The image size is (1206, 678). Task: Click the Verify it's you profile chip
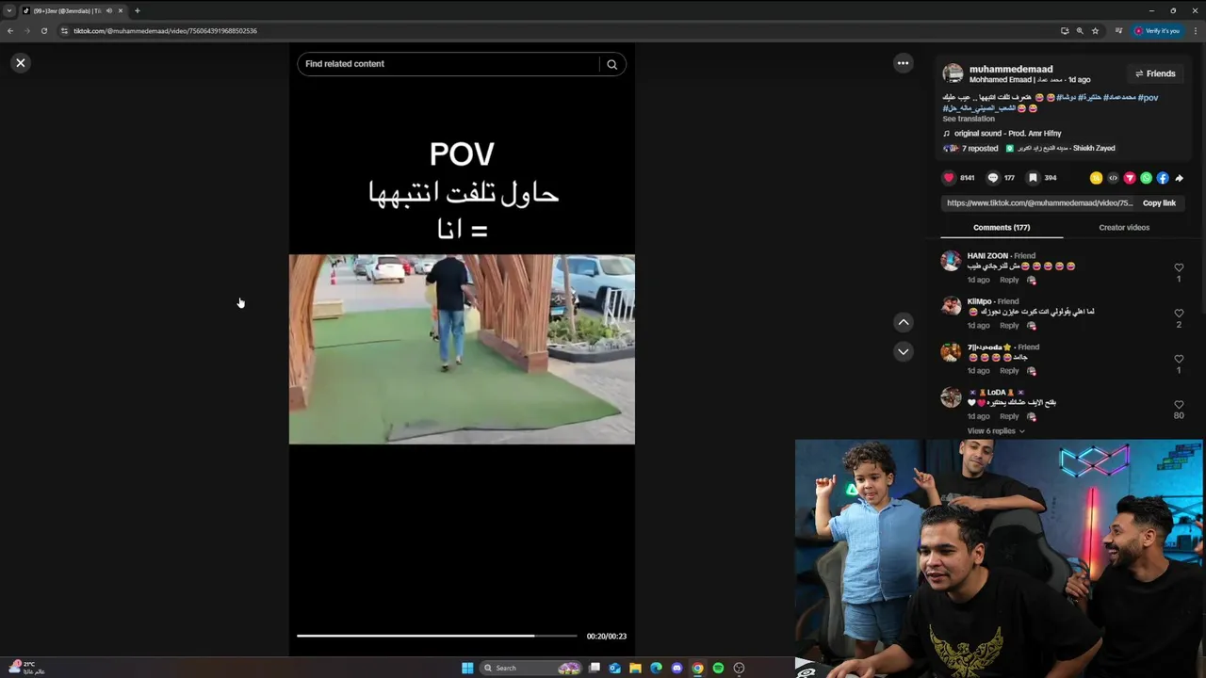tap(1157, 30)
